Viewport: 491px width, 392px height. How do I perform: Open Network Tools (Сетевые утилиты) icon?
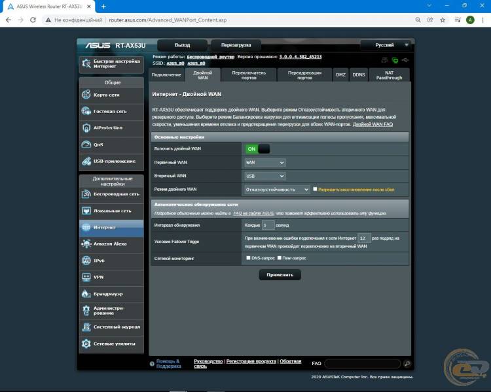pyautogui.click(x=86, y=344)
